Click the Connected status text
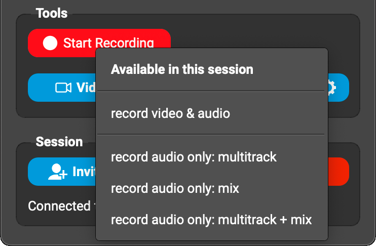Viewport: 376px width, 246px height. click(x=58, y=206)
